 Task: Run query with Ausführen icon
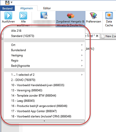[x=8, y=16]
